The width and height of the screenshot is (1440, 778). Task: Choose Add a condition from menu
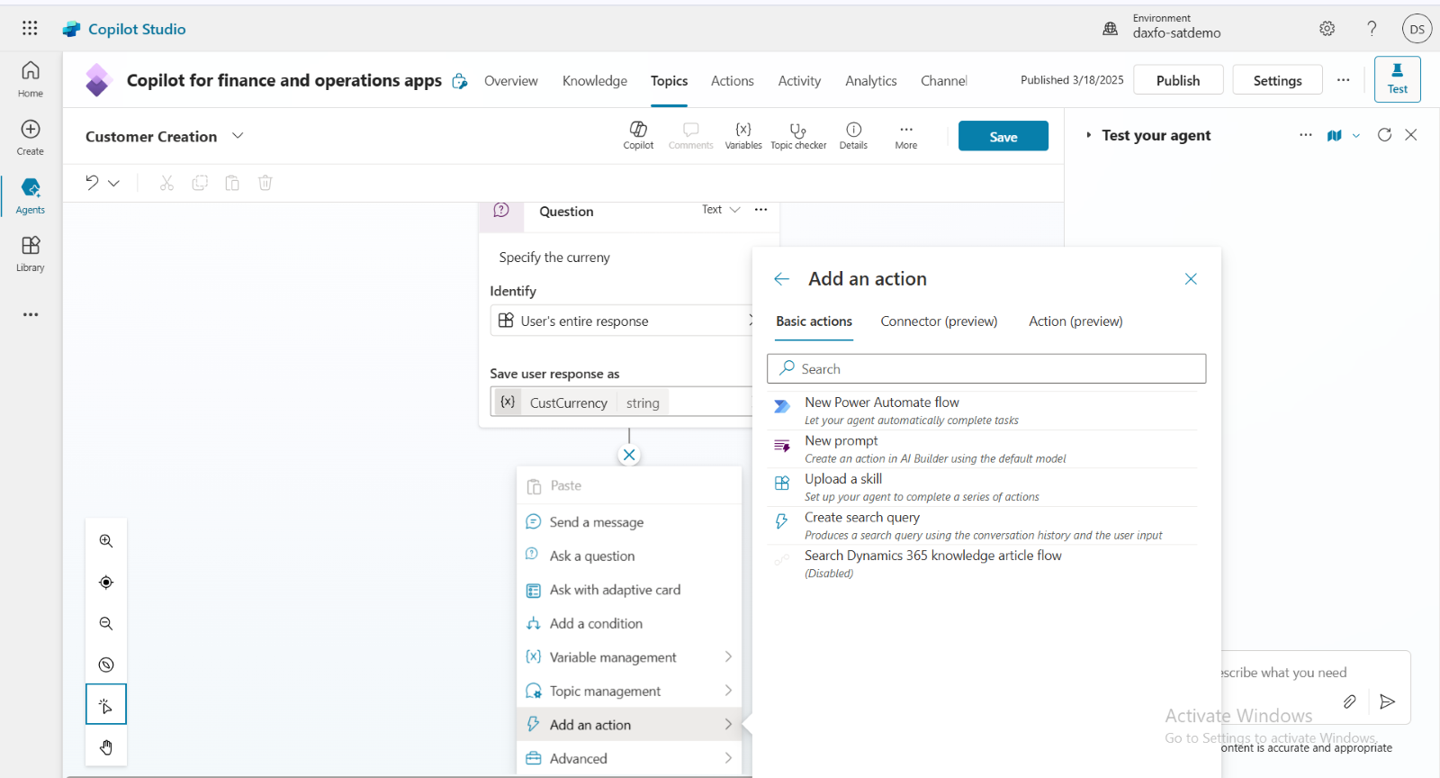(596, 623)
